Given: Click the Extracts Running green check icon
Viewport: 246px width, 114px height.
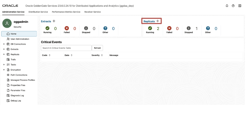Looking at the screenshot, I should [47, 28].
